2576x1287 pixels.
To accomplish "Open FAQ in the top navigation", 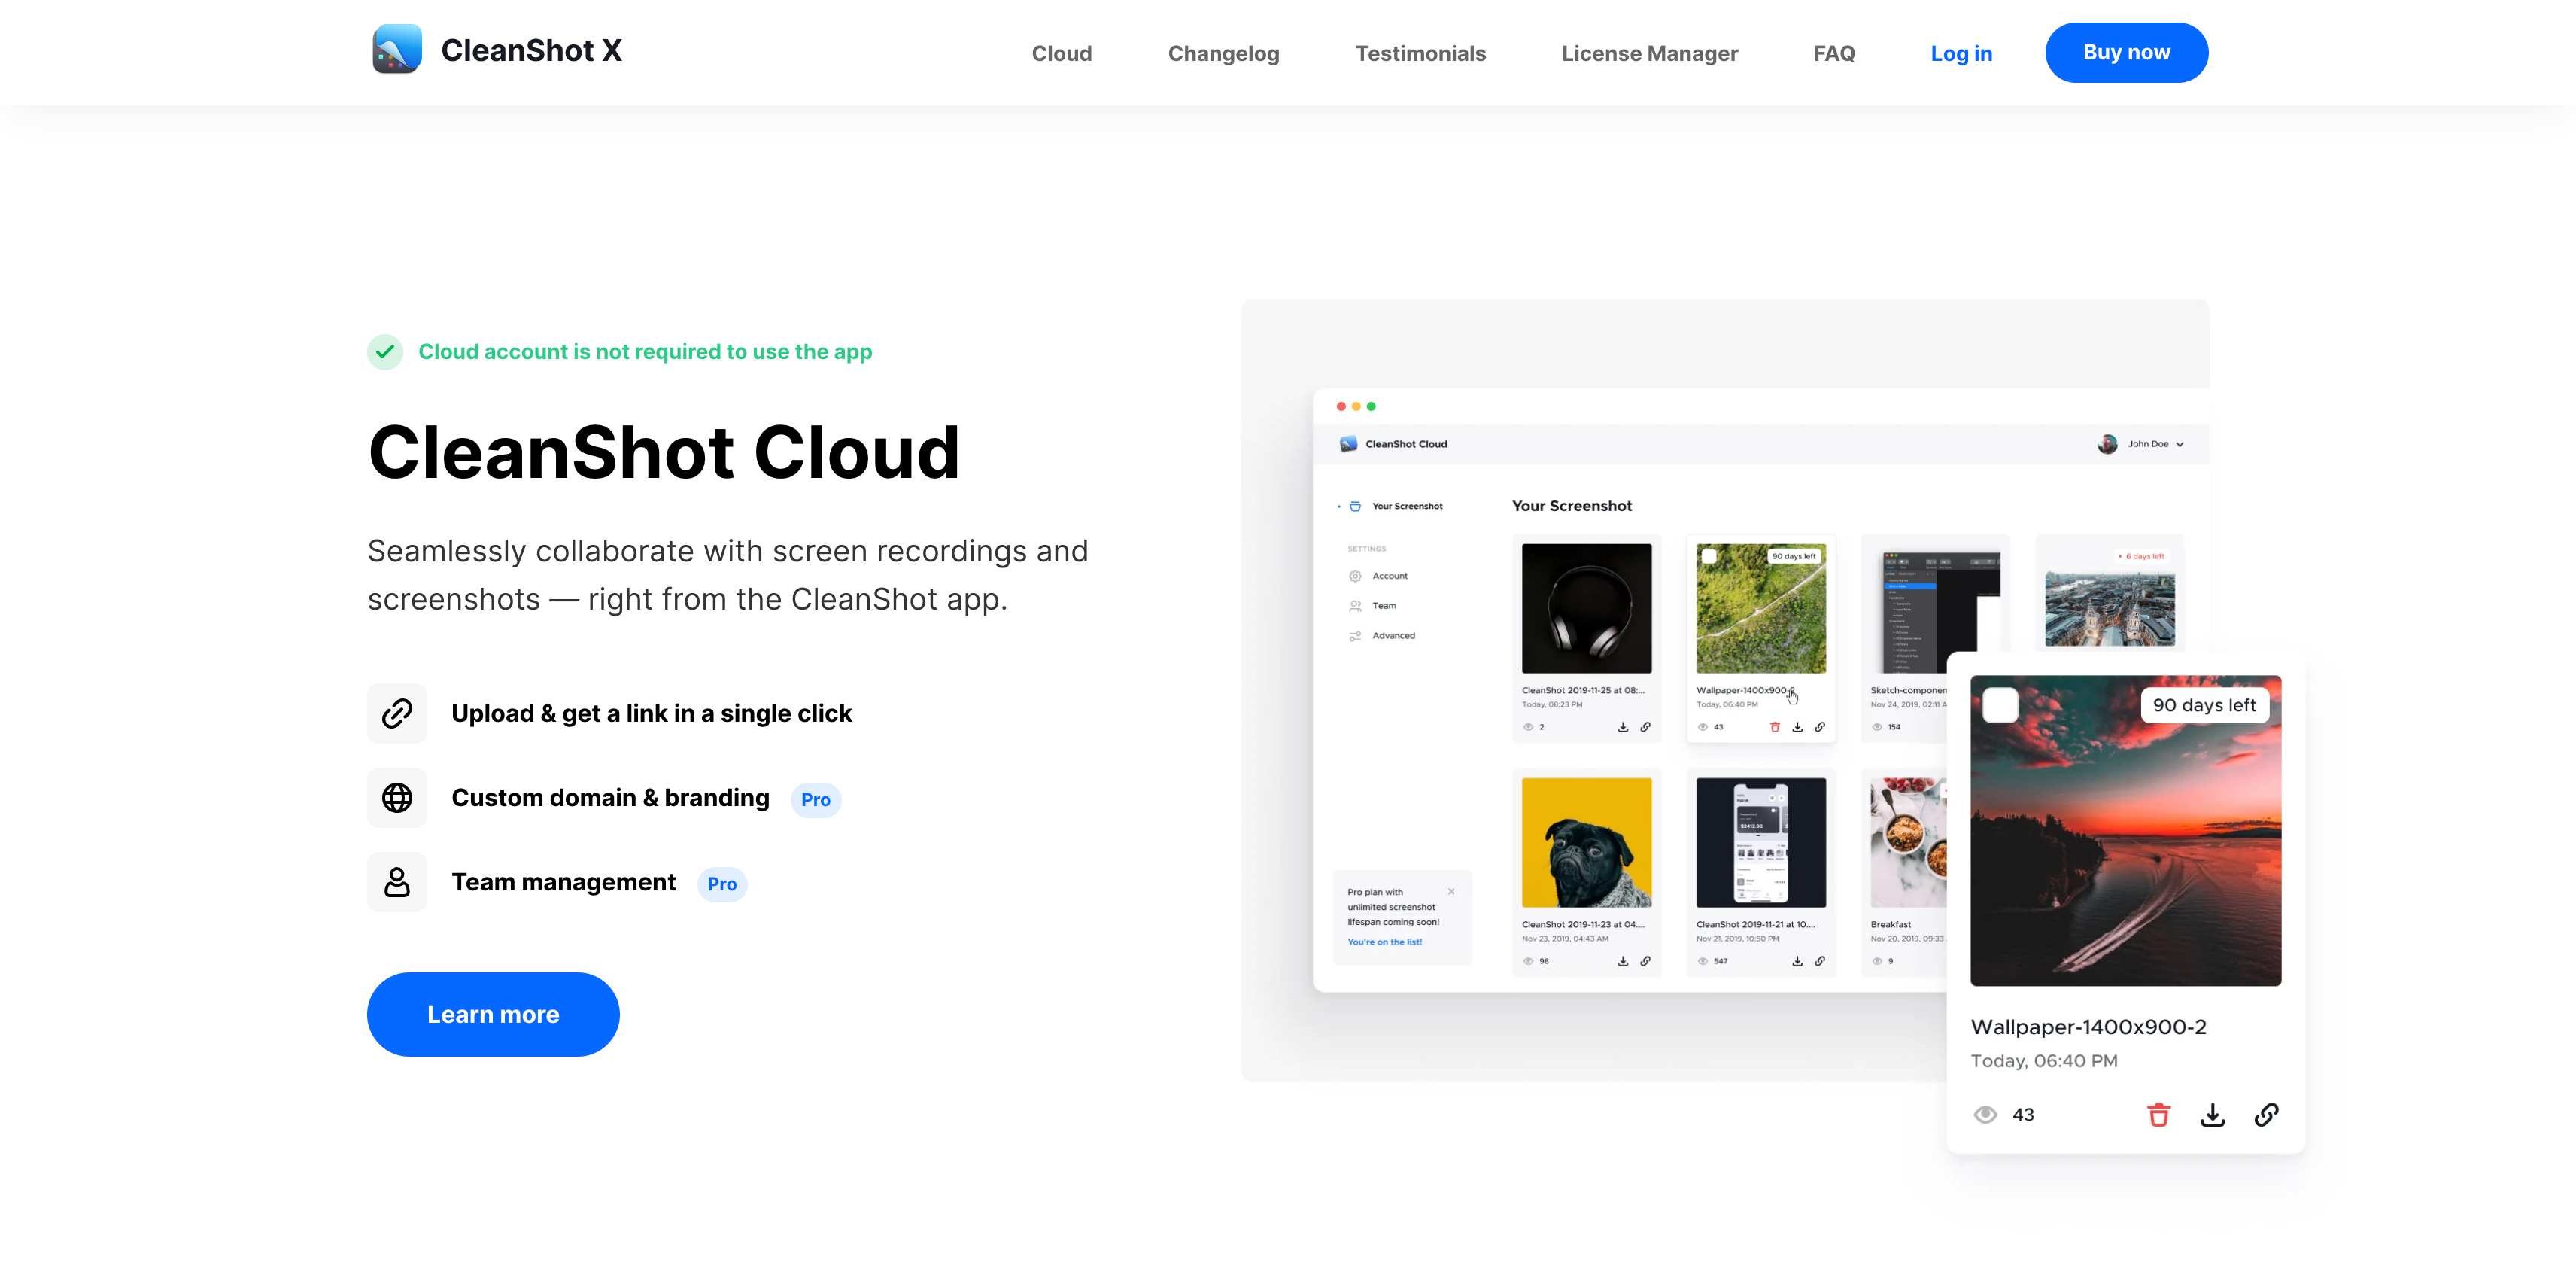I will point(1834,53).
